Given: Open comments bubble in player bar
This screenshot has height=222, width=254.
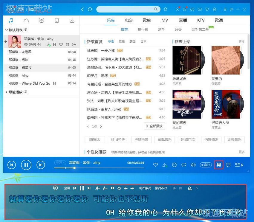Looking at the screenshot, I should coord(228,165).
